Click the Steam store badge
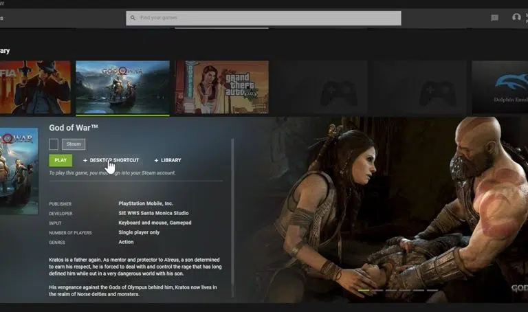 74,144
